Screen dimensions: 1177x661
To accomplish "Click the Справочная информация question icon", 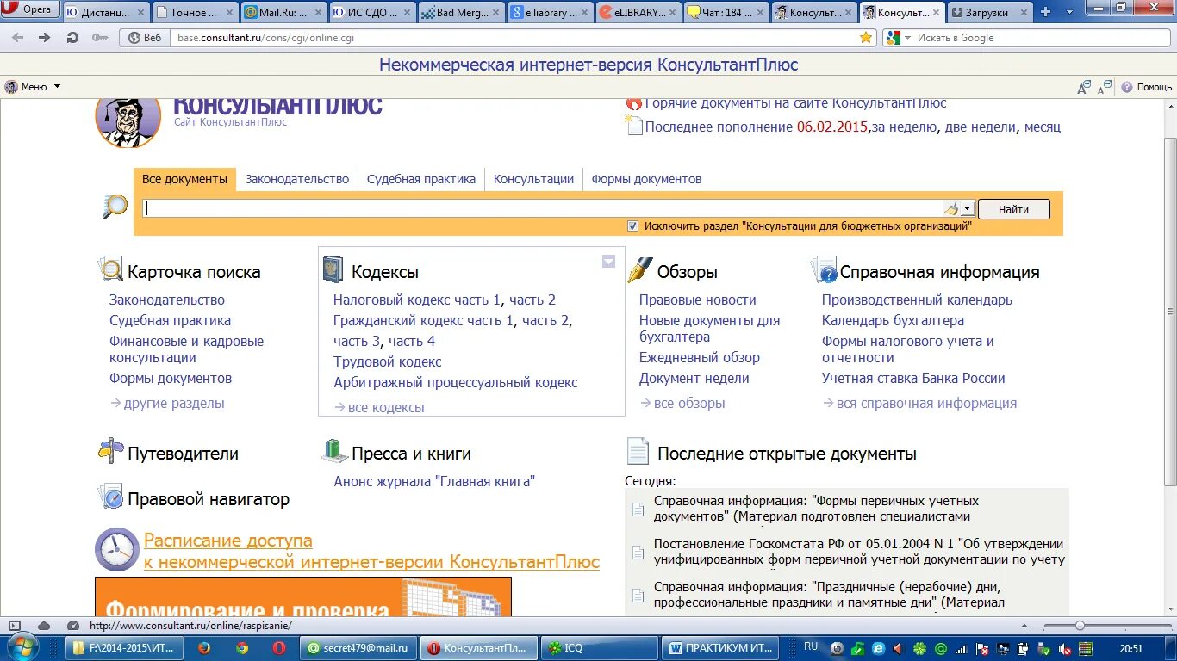I will pos(824,270).
